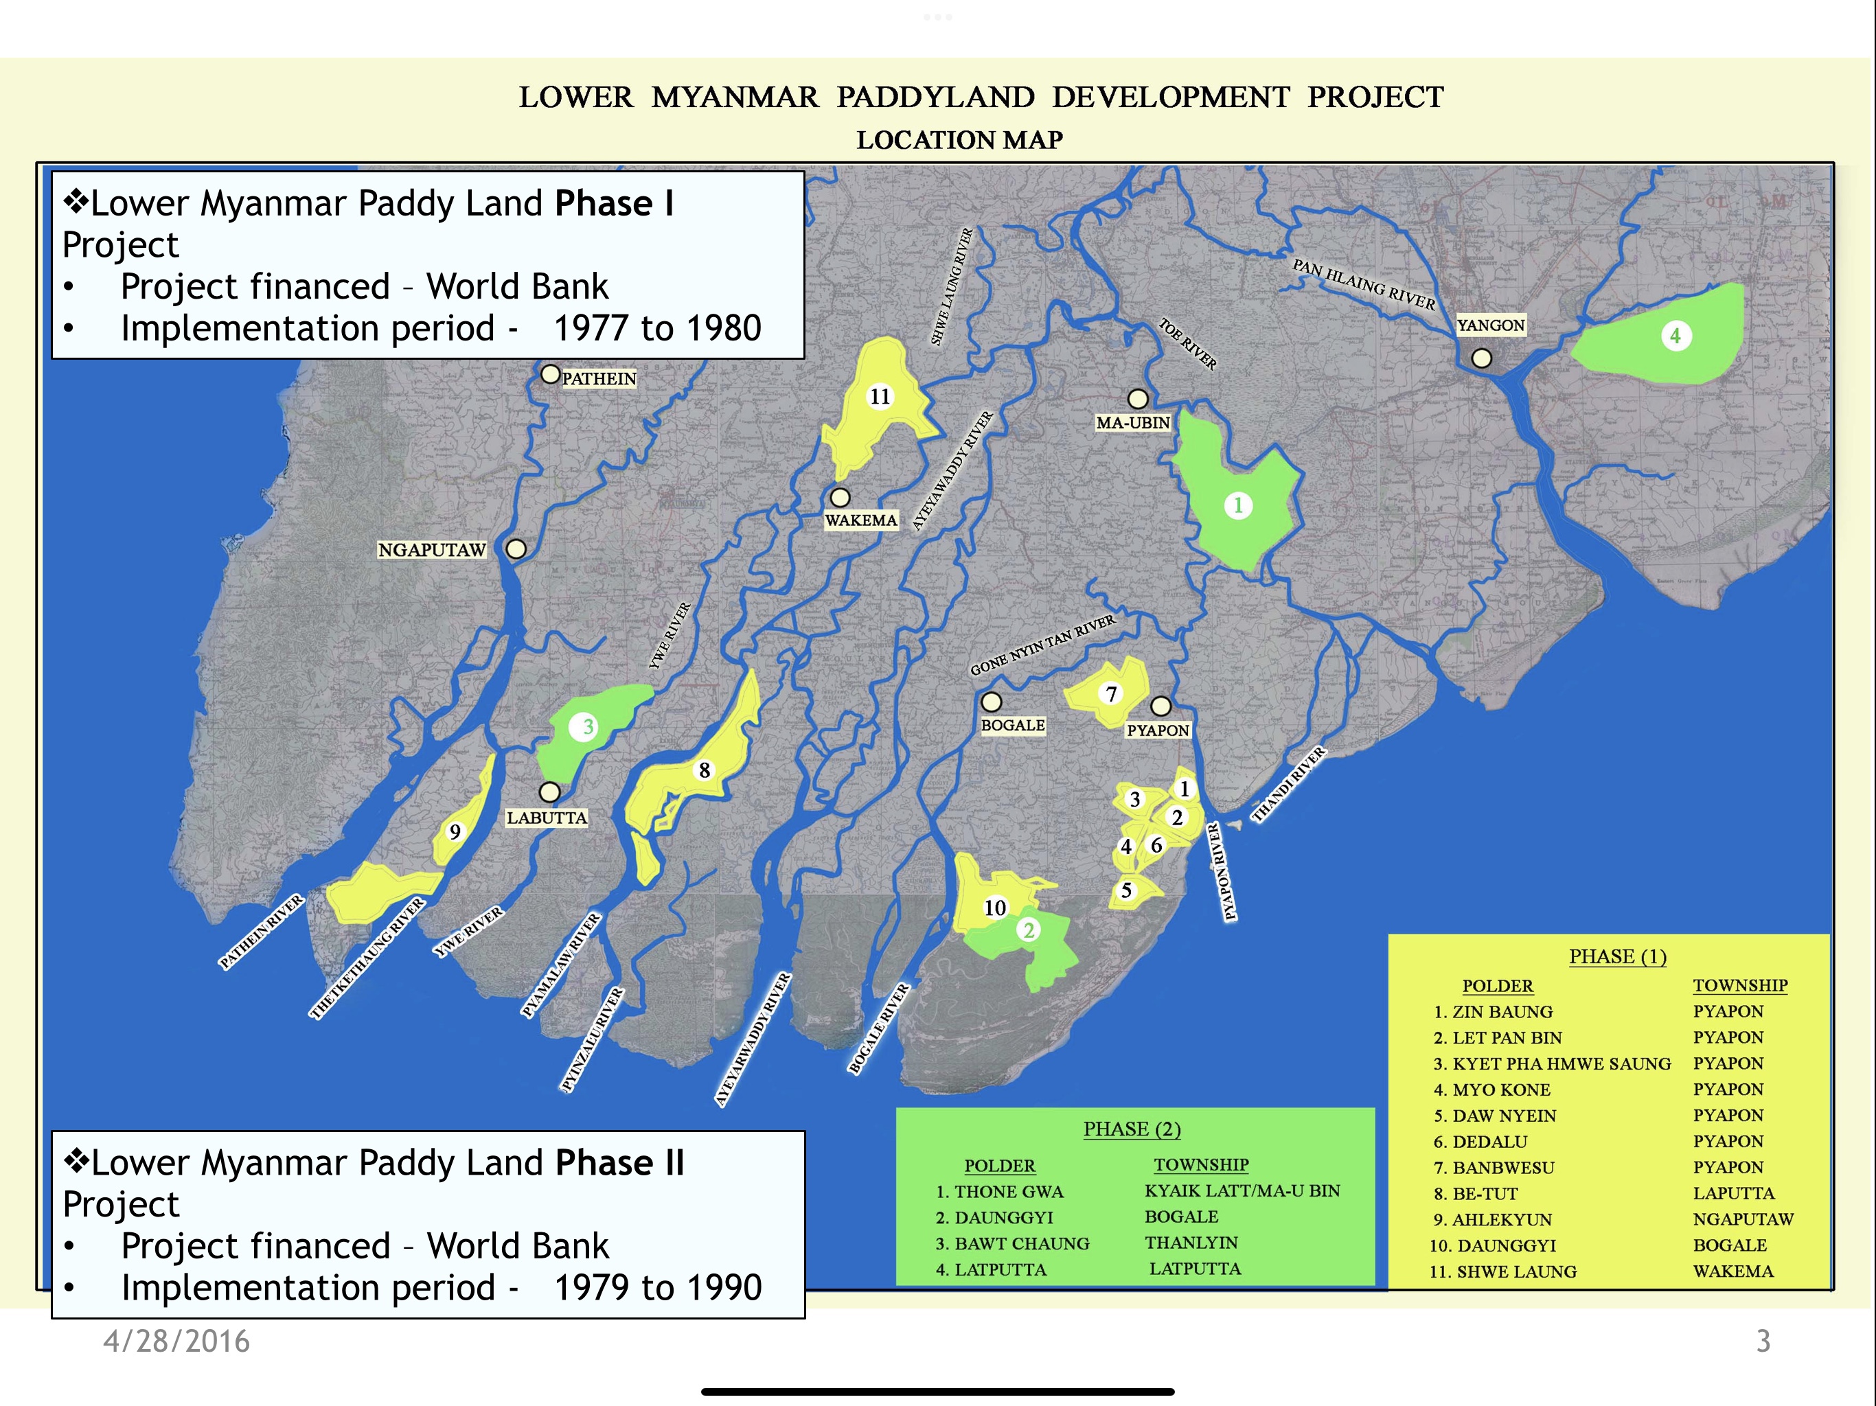The height and width of the screenshot is (1406, 1876).
Task: Click the Ngaputaw town marker circle
Action: tap(516, 549)
